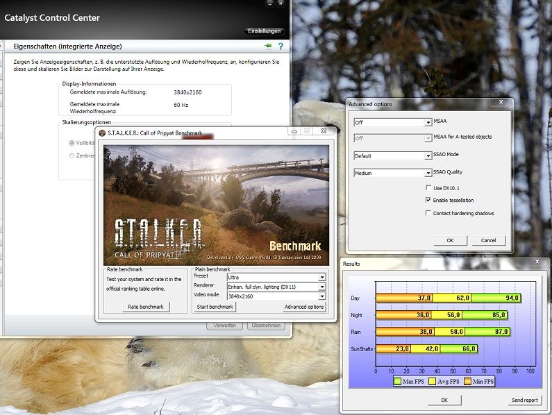The image size is (552, 415).
Task: Click the green pin icon in Catalyst
Action: click(268, 46)
